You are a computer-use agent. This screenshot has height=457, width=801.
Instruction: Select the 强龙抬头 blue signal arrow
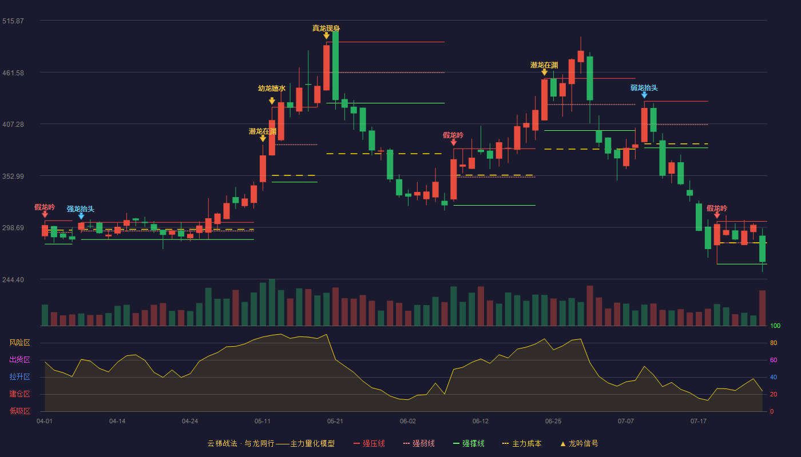(x=81, y=216)
